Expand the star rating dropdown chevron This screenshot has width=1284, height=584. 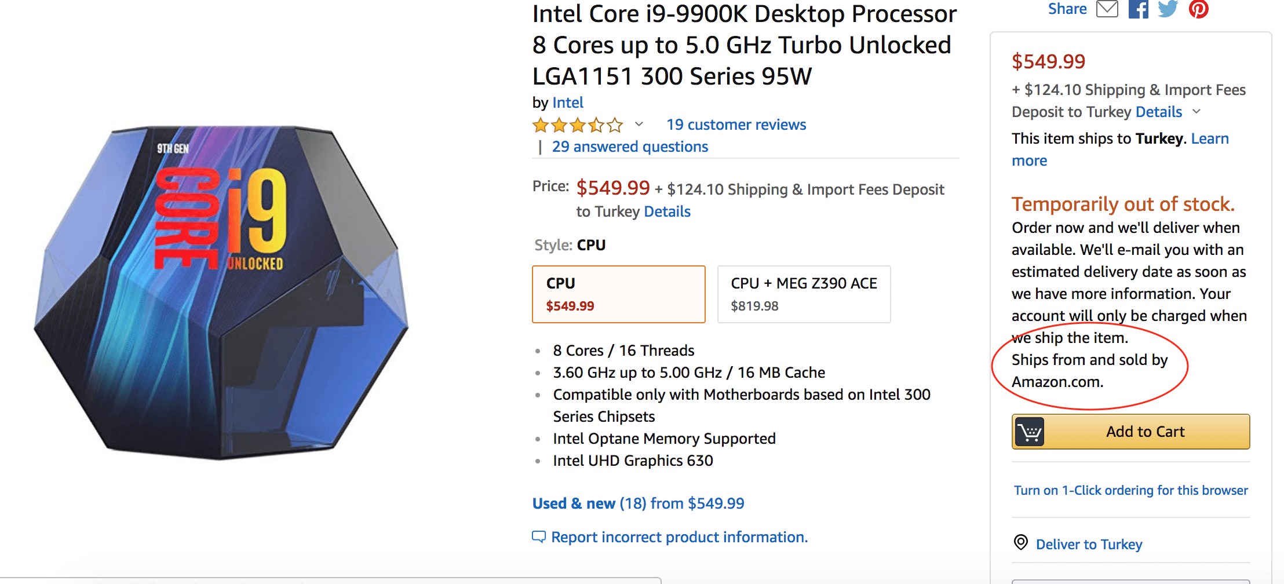click(x=639, y=124)
